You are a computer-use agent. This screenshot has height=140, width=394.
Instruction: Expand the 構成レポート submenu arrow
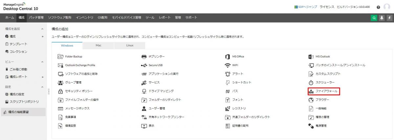(42, 77)
